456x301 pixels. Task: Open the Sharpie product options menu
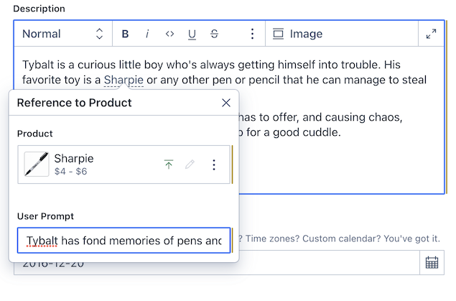213,165
